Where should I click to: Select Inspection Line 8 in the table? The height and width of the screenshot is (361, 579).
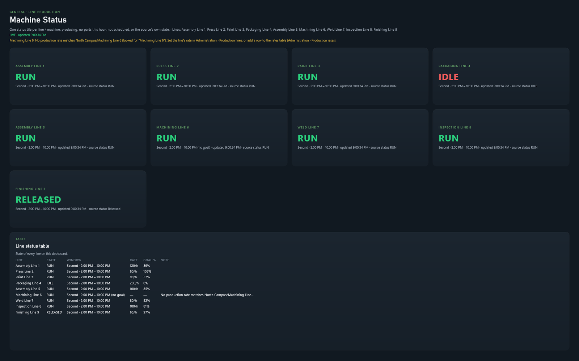tap(28, 306)
